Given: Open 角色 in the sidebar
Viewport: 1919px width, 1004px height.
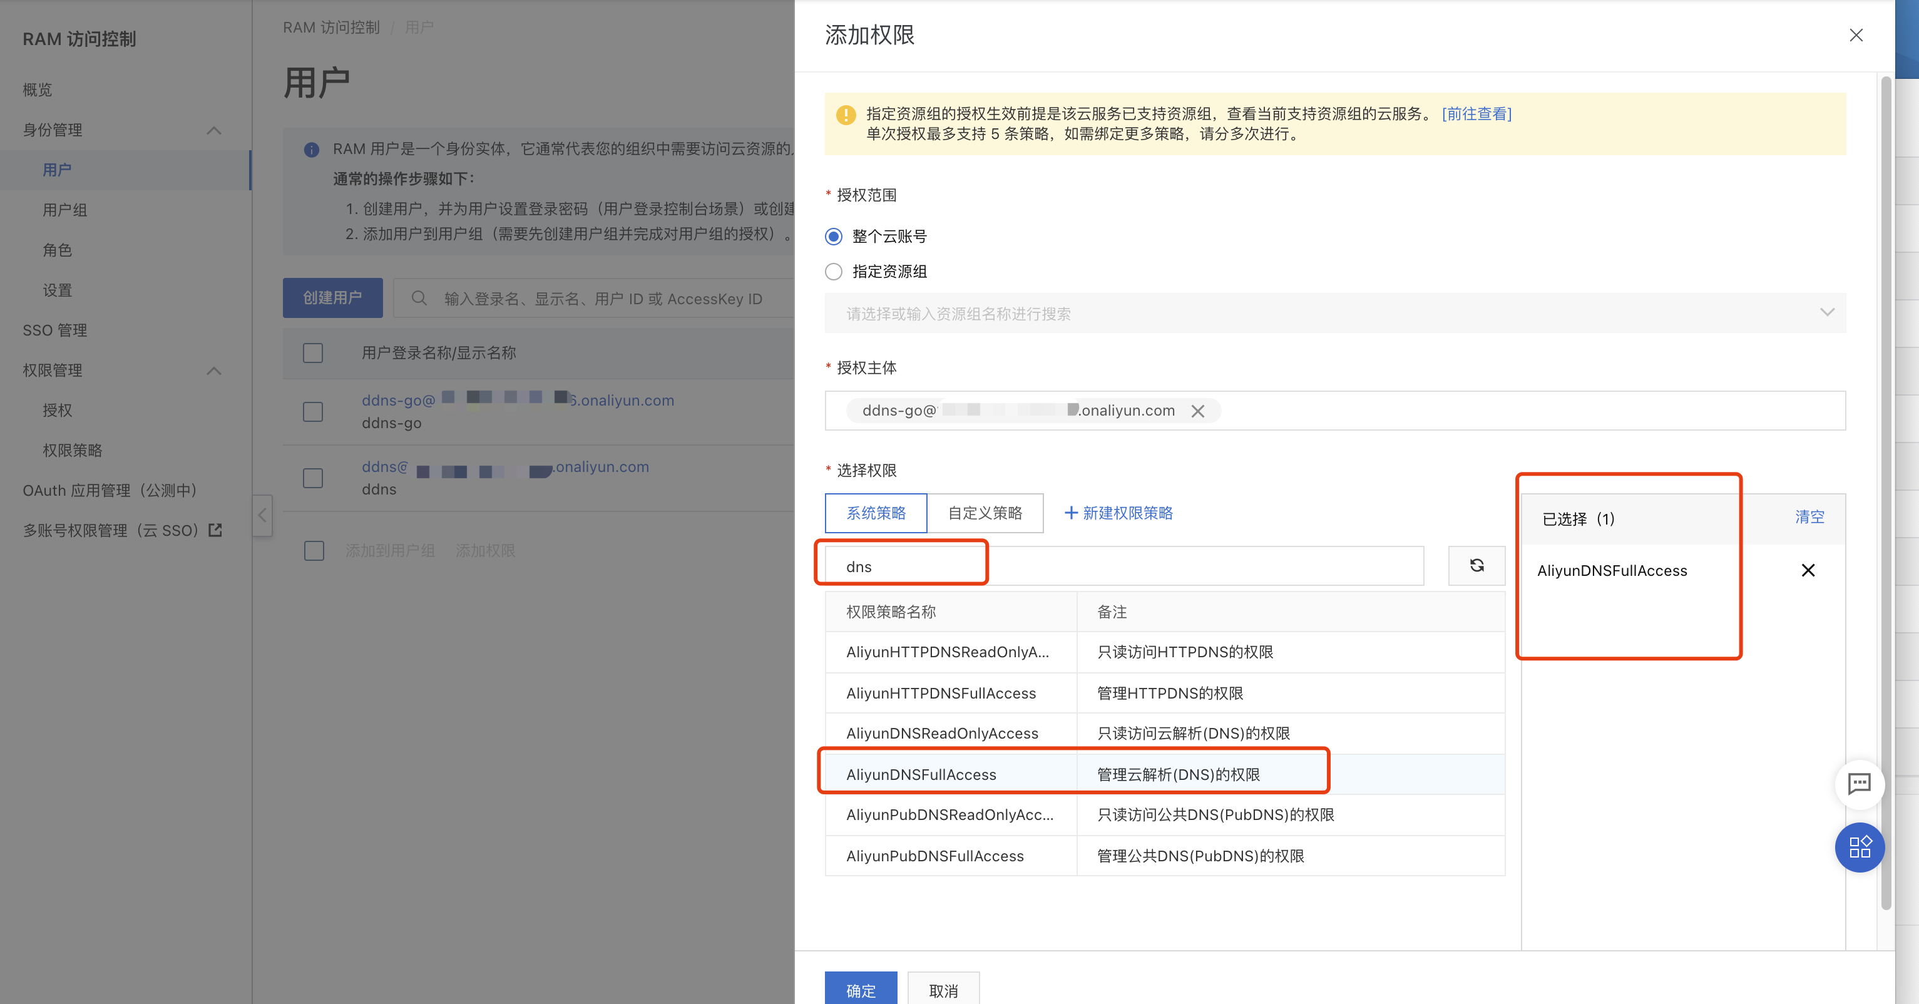Looking at the screenshot, I should coord(58,250).
